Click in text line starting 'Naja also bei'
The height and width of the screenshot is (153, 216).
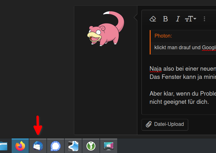(183, 69)
